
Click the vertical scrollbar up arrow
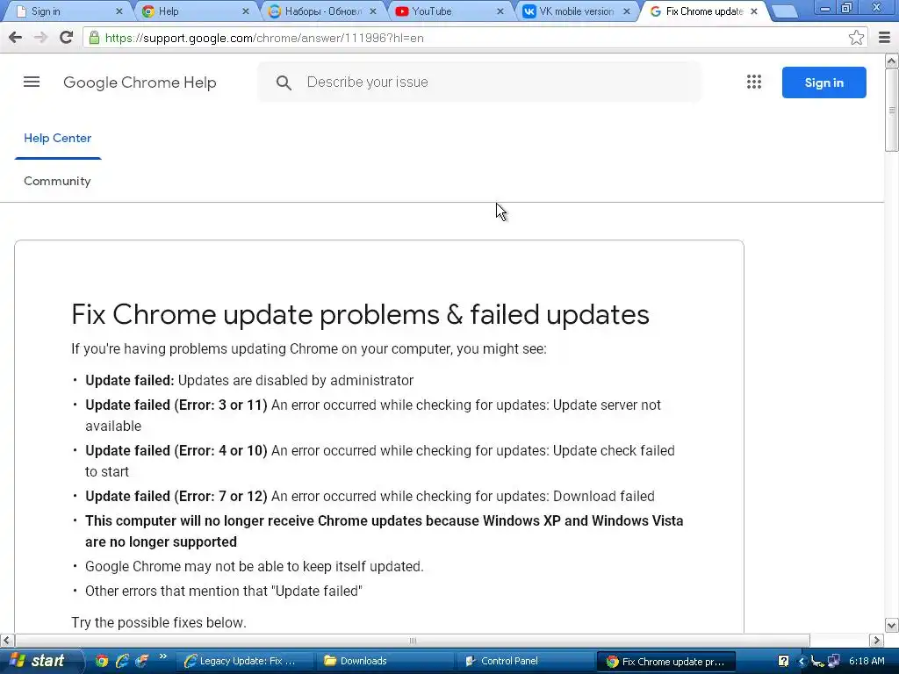click(892, 61)
